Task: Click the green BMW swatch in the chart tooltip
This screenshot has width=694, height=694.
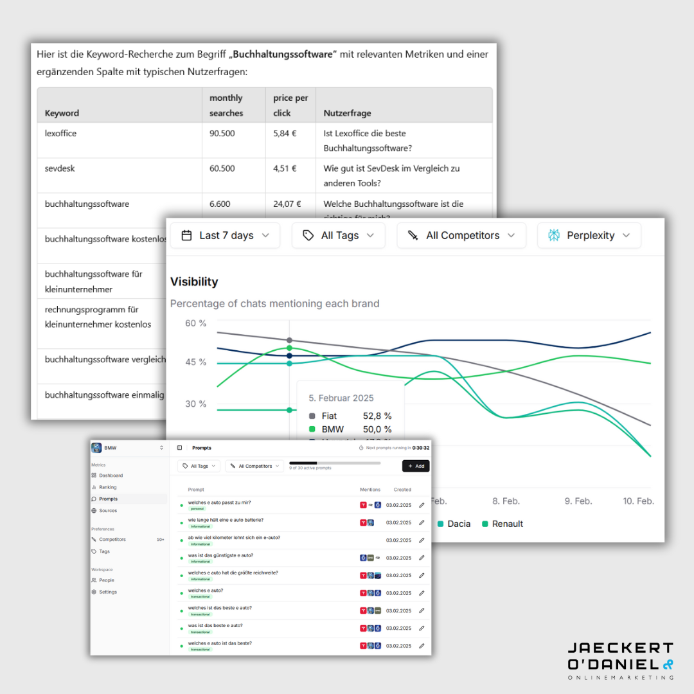Action: pos(312,429)
